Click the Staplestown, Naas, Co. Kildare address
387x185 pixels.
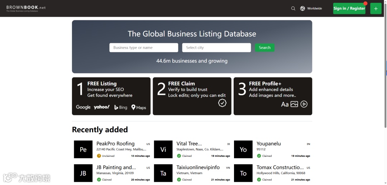200,149
